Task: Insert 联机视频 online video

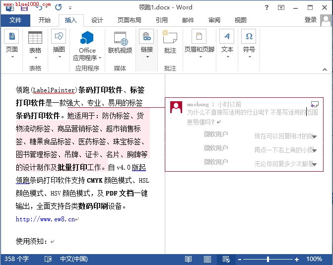Action: click(120, 43)
